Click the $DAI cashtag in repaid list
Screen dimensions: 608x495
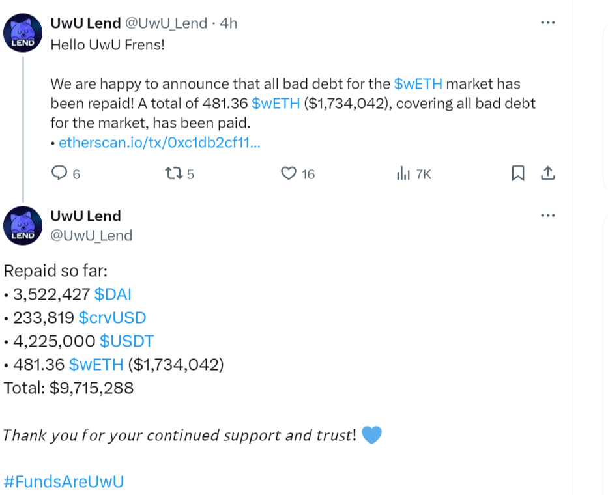(x=113, y=294)
